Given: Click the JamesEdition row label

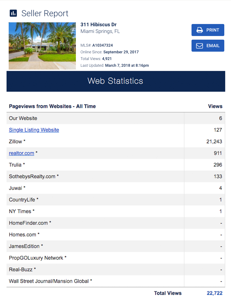Looking at the screenshot, I should 26,246.
